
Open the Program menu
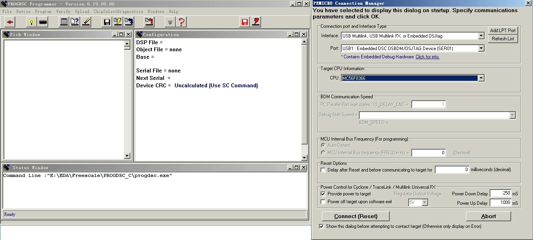click(43, 11)
